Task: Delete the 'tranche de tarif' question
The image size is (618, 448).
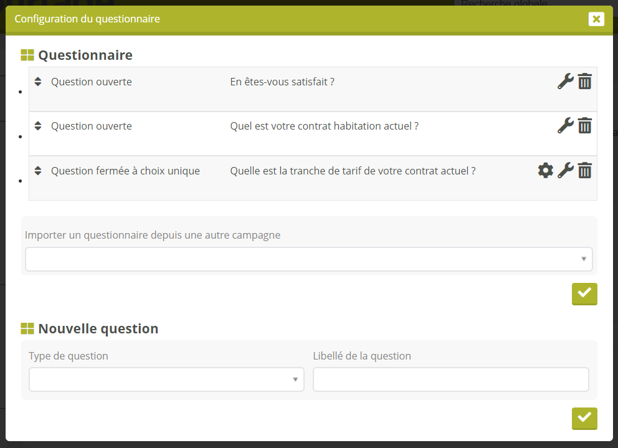Action: click(584, 171)
